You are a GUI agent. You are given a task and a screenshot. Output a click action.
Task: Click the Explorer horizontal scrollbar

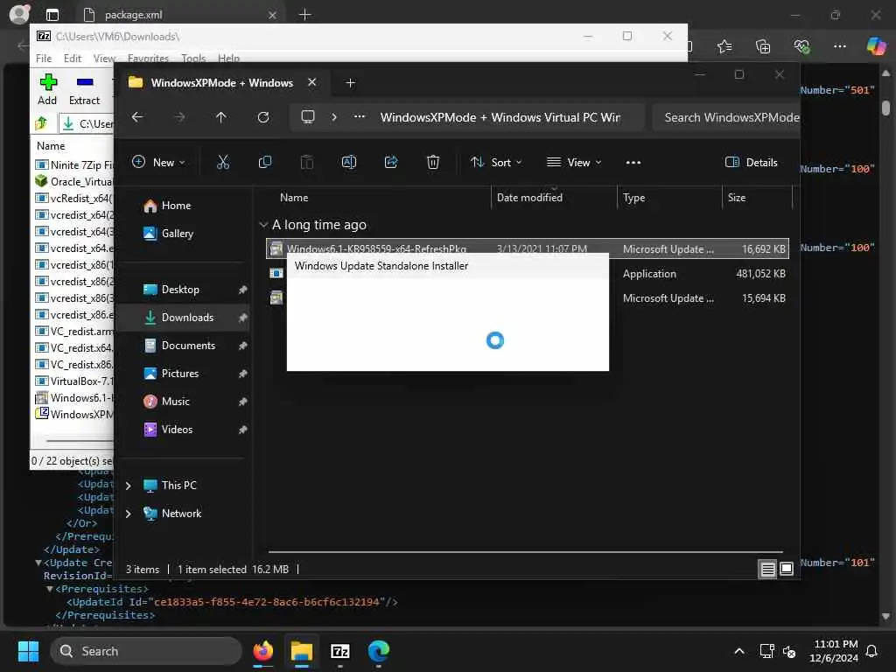[525, 552]
